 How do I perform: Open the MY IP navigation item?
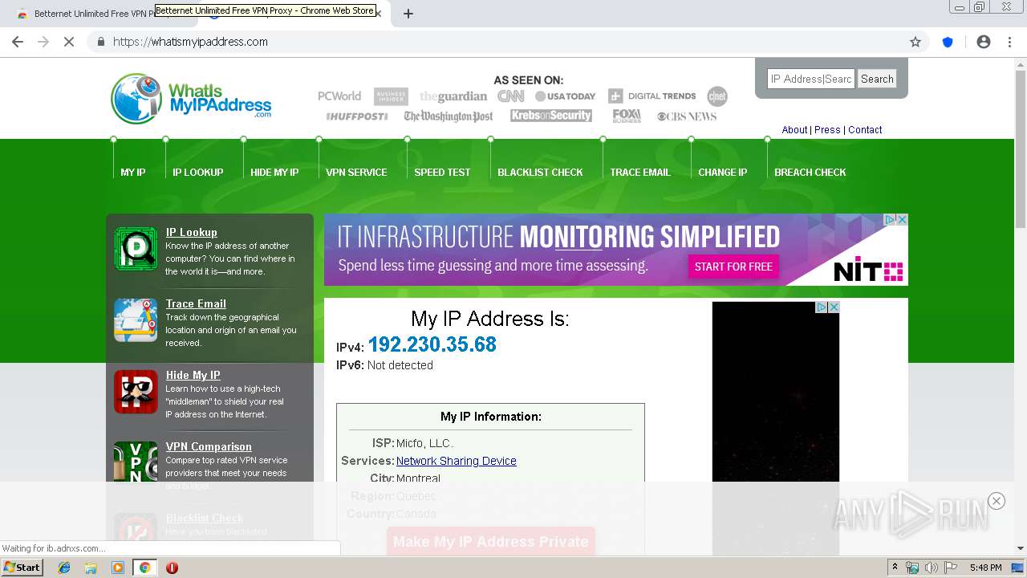click(133, 173)
